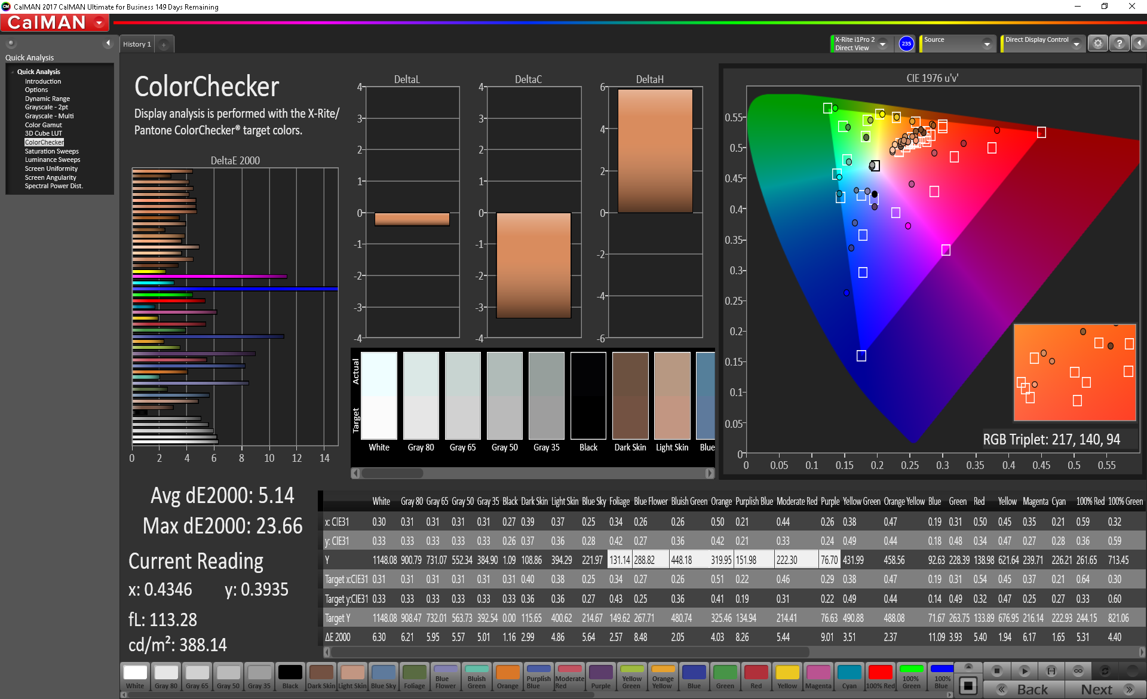Screen dimensions: 1147x699
Task: Expand the X-Rite i1Pro 2 meter dropdown
Action: [882, 44]
